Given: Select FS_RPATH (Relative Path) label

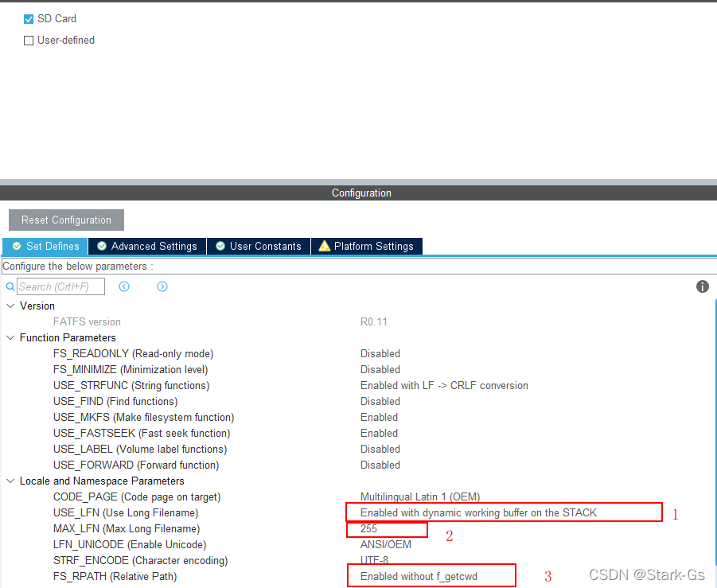Looking at the screenshot, I should click(115, 577).
